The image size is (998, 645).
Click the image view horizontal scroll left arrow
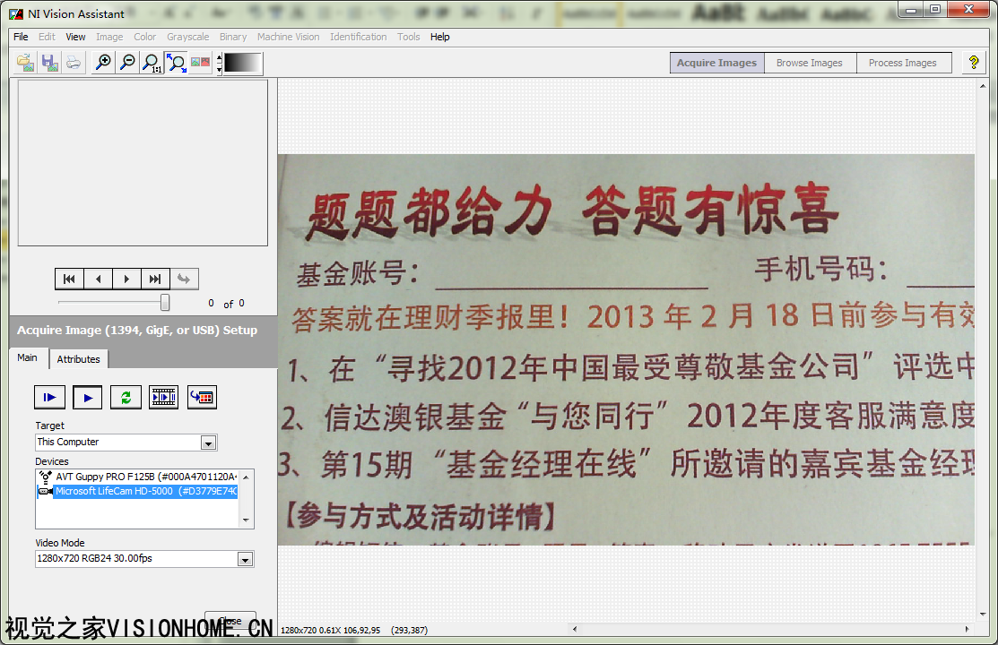tap(575, 629)
